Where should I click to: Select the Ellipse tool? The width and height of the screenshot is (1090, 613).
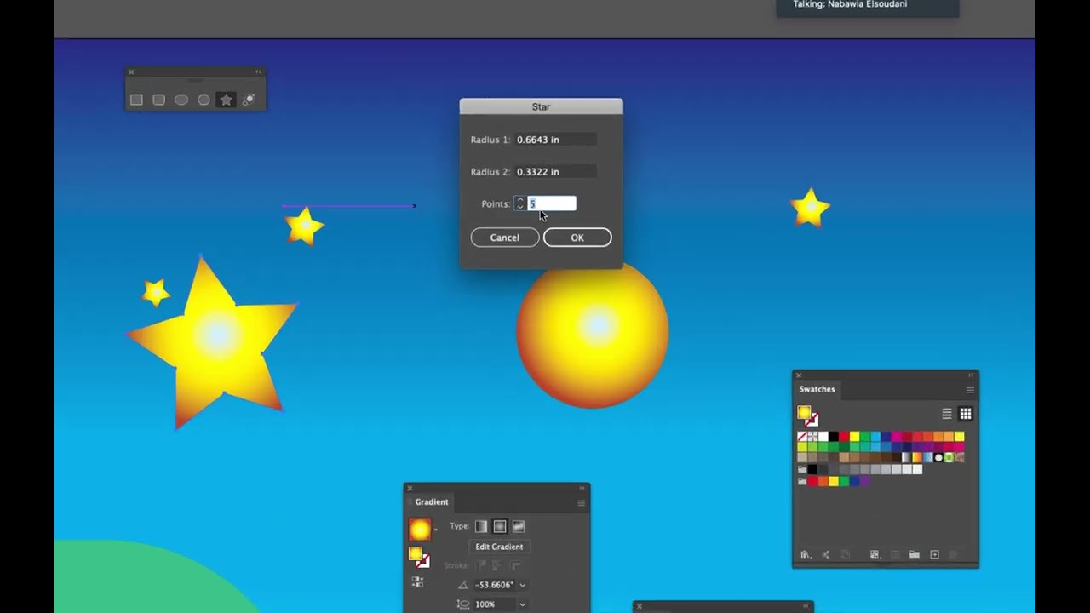(181, 100)
